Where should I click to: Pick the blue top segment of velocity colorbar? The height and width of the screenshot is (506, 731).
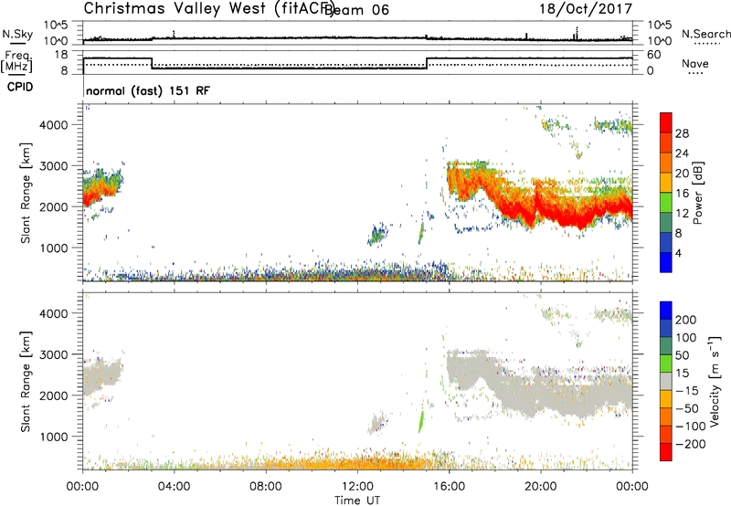click(666, 311)
